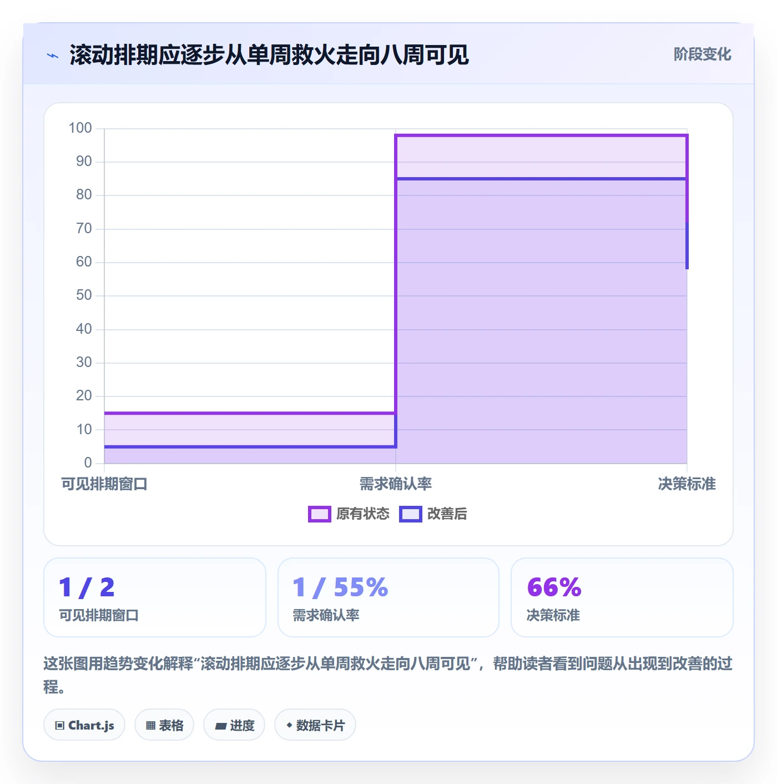Click the 进度 tag chip
The image size is (777, 784).
tap(234, 725)
